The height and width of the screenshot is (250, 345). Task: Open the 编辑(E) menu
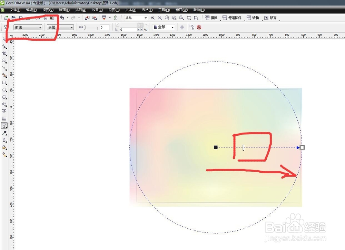click(31, 10)
